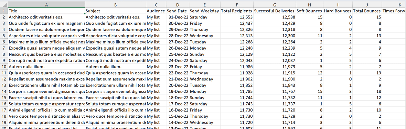
Task: Click the select-all corner triangle
Action: coord(4,5)
